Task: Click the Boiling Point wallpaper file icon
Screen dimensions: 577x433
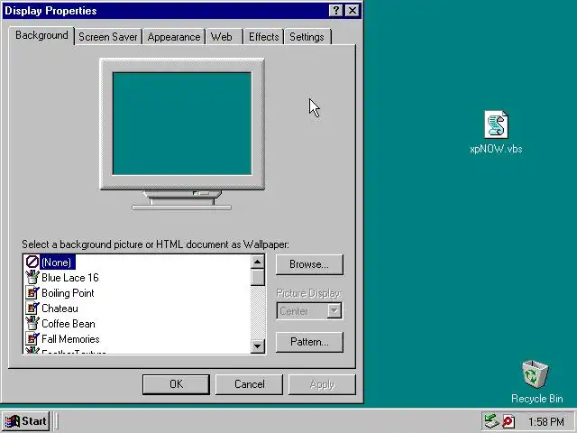Action: click(x=32, y=292)
